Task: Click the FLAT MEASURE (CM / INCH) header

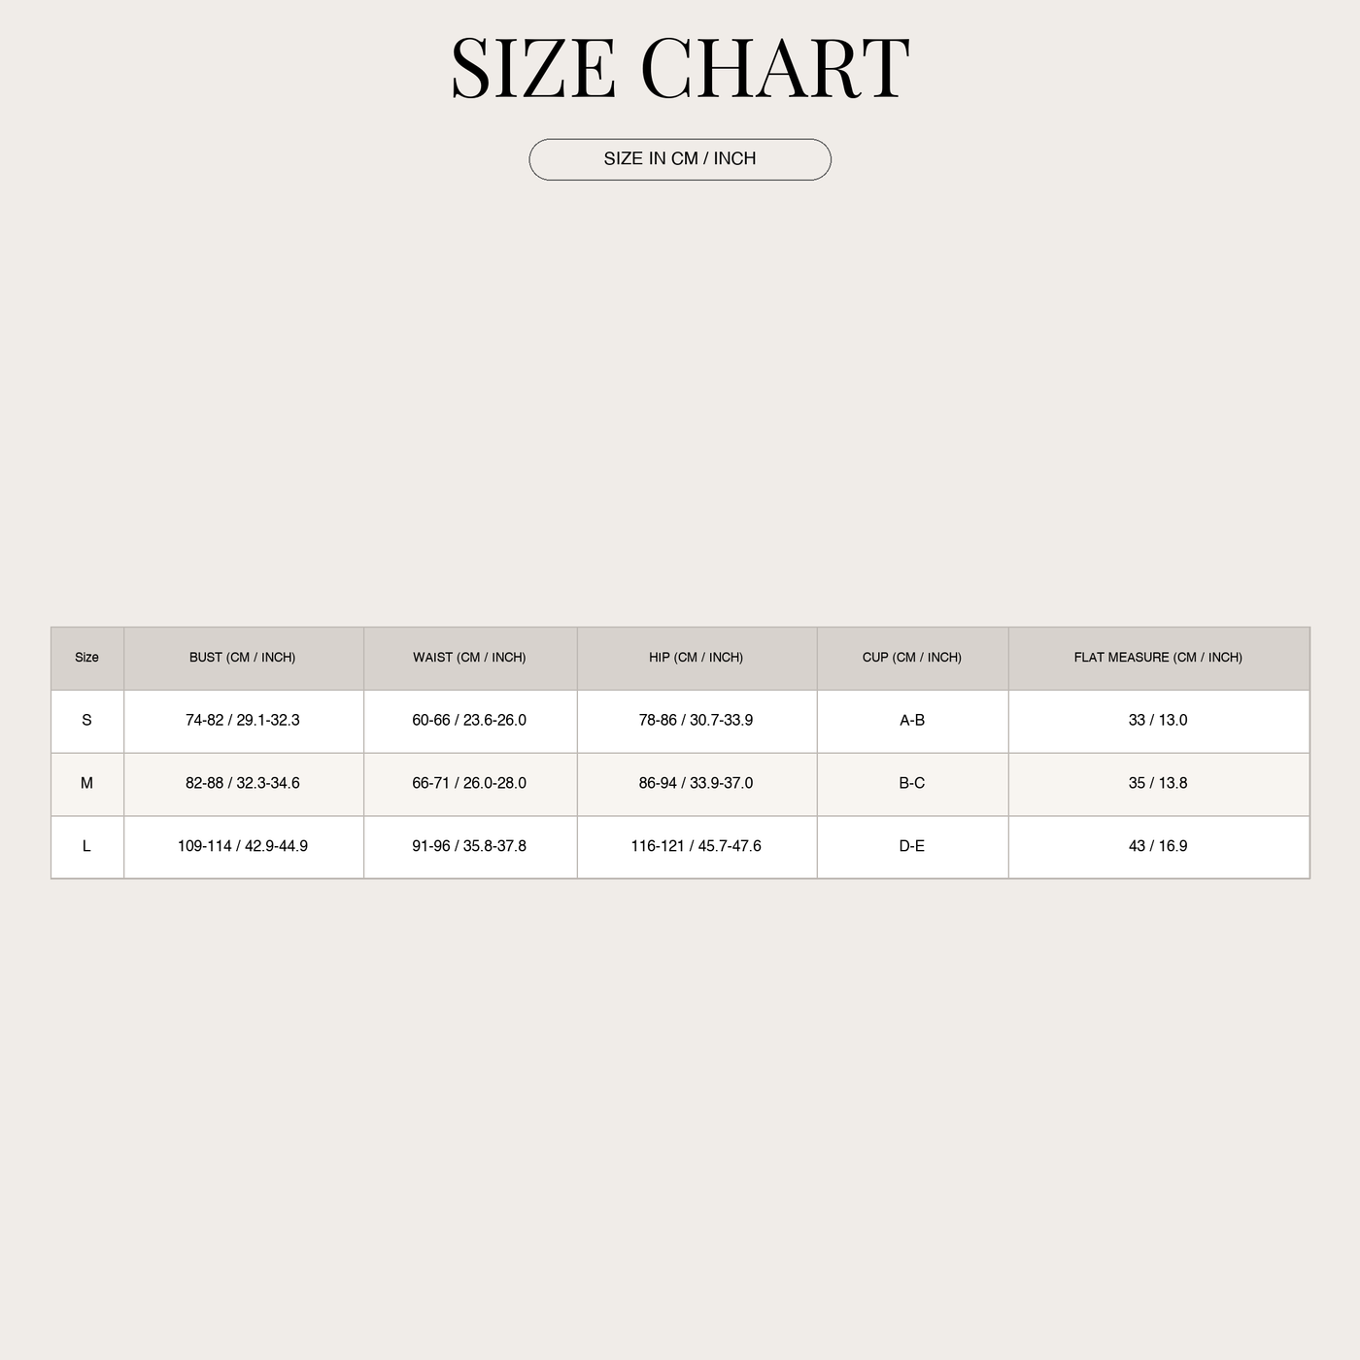Action: (x=1159, y=659)
